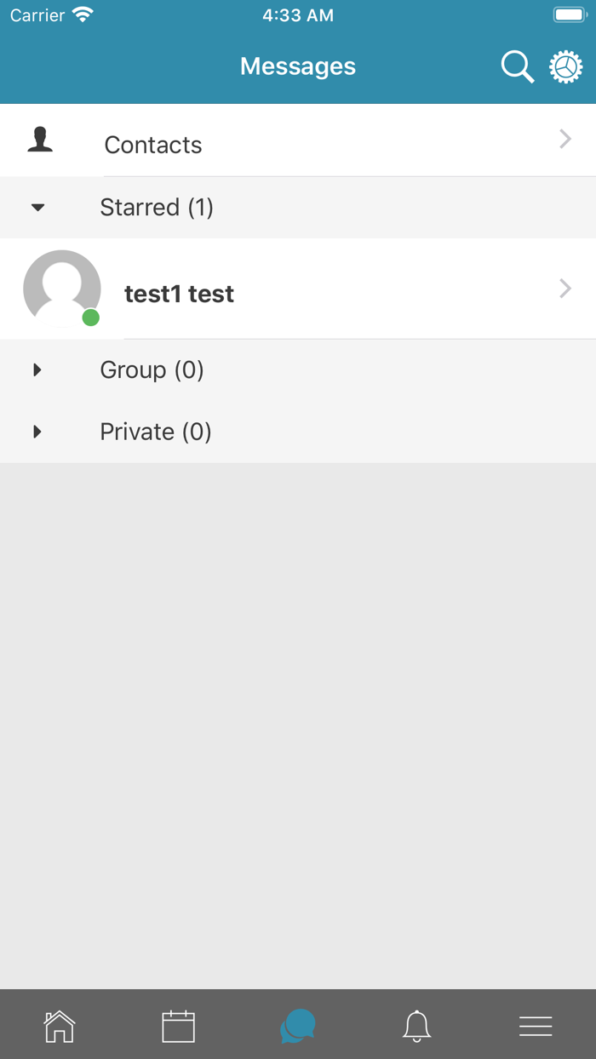The image size is (596, 1059).
Task: Tap the Starred (1) section label
Action: (157, 207)
